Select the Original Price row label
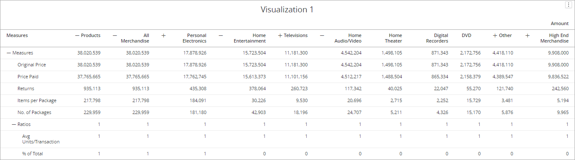 [x=32, y=65]
